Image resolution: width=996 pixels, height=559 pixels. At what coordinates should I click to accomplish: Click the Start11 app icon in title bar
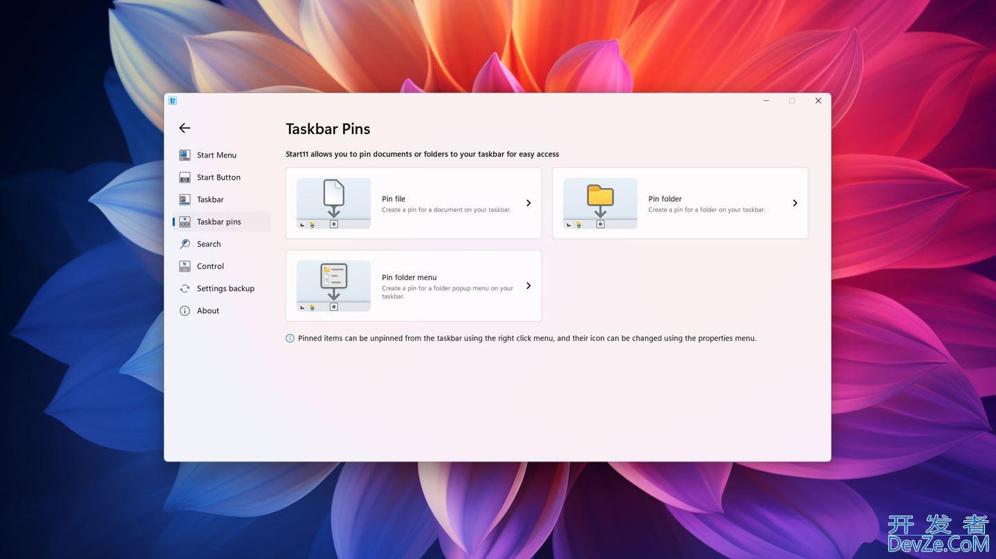tap(173, 101)
